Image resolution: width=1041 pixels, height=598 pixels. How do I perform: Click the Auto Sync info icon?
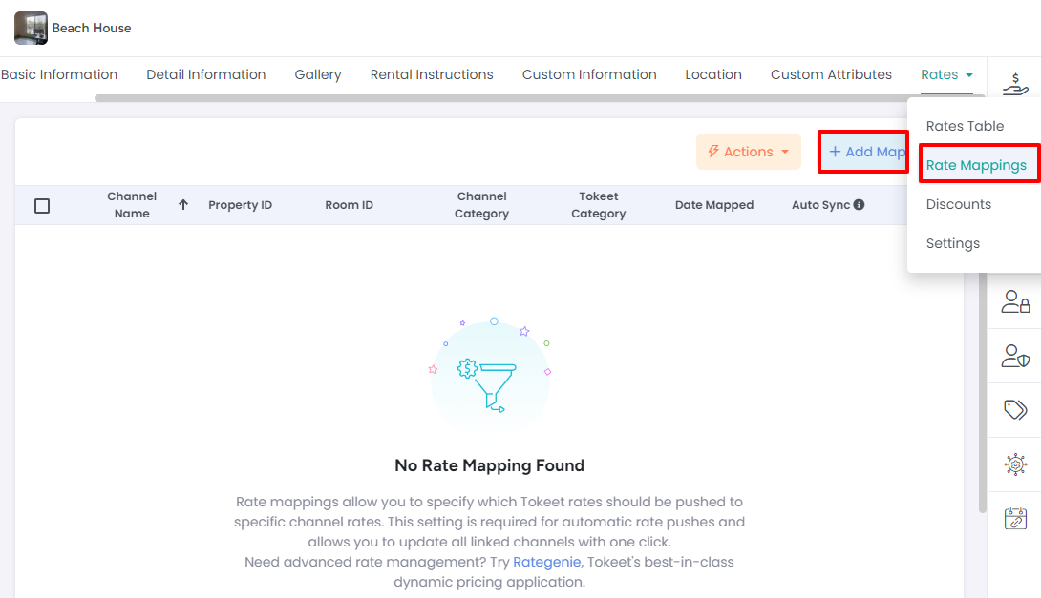(x=859, y=205)
